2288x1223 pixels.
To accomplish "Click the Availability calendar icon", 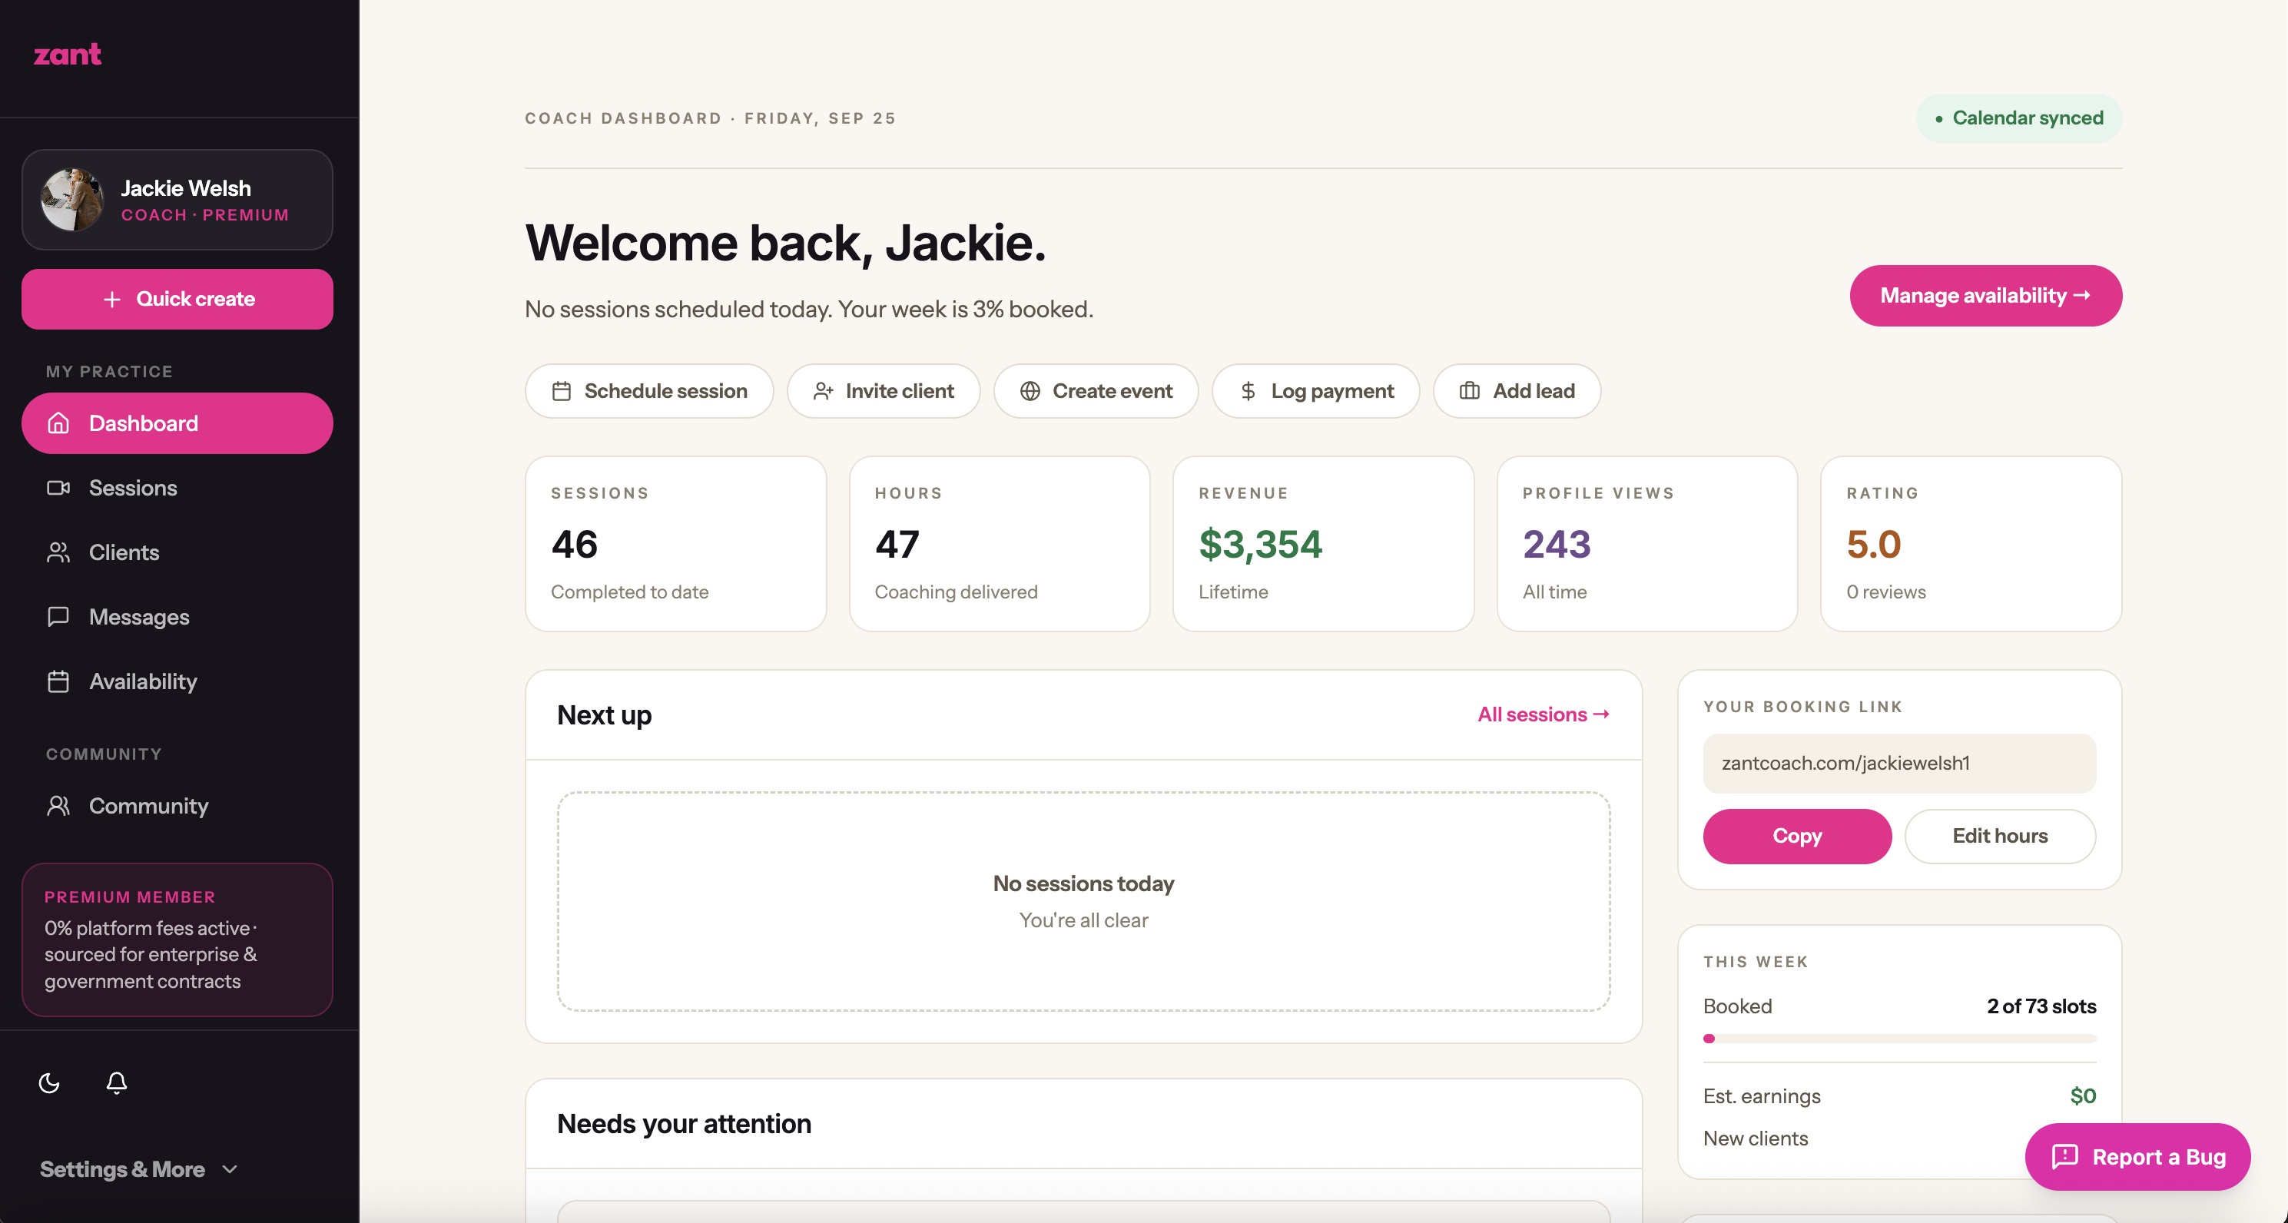I will point(58,681).
